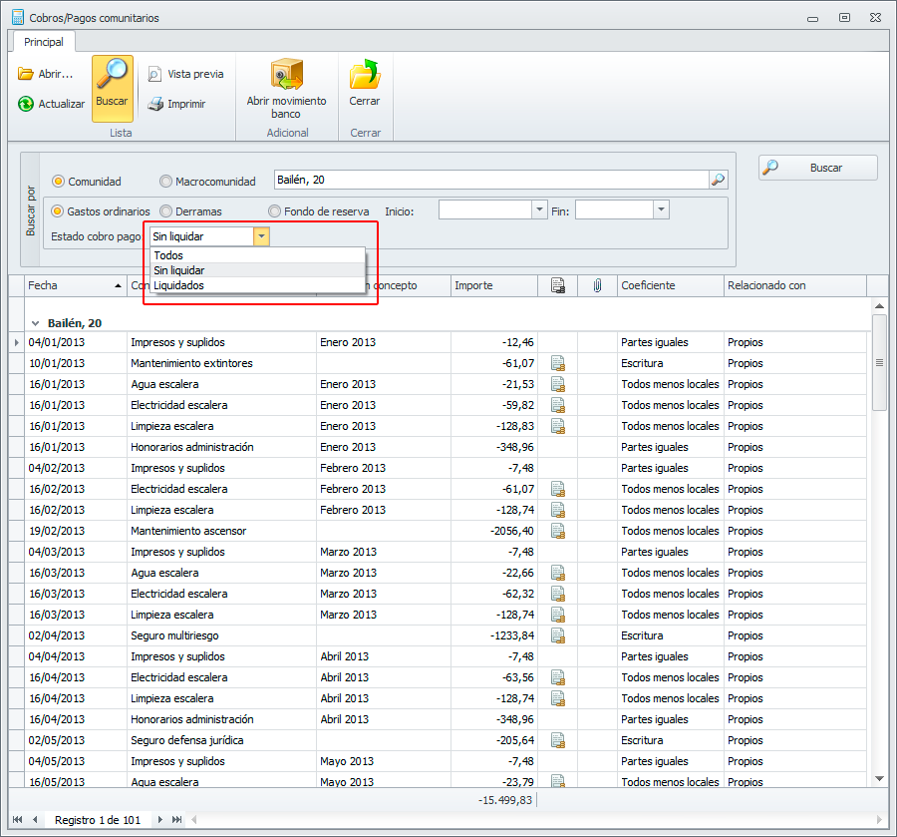This screenshot has width=897, height=837.
Task: Collapse the Bailén, 20 group
Action: [36, 323]
